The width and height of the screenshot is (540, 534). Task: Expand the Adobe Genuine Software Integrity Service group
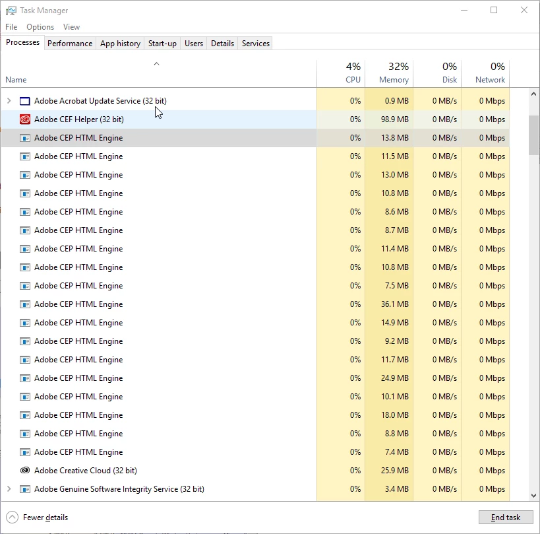[9, 489]
